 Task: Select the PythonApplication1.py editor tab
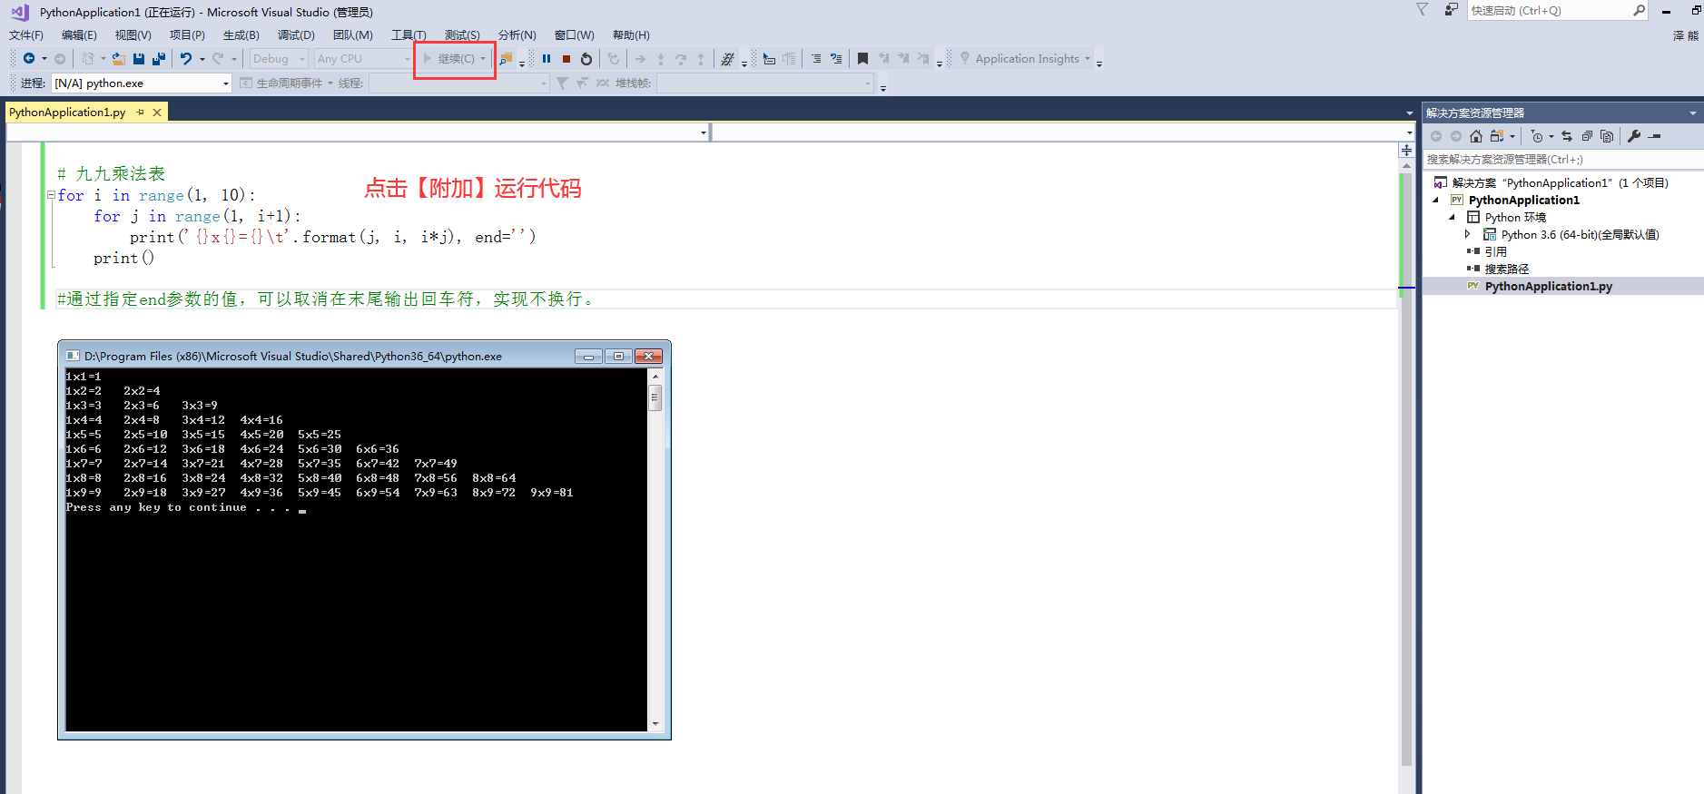67,113
